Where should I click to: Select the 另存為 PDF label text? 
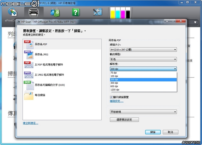[x=41, y=44]
